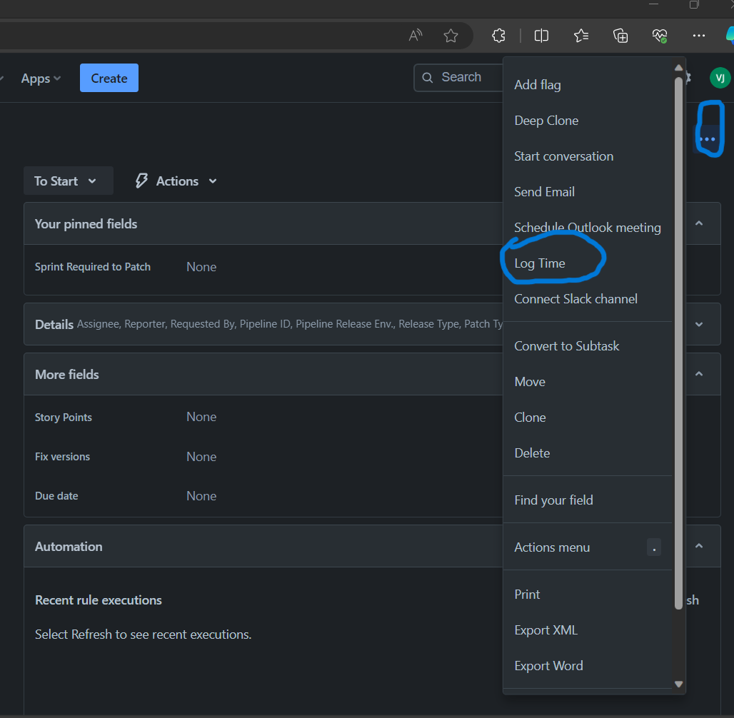Open browser Settings and more ellipsis
The width and height of the screenshot is (734, 718).
[699, 36]
